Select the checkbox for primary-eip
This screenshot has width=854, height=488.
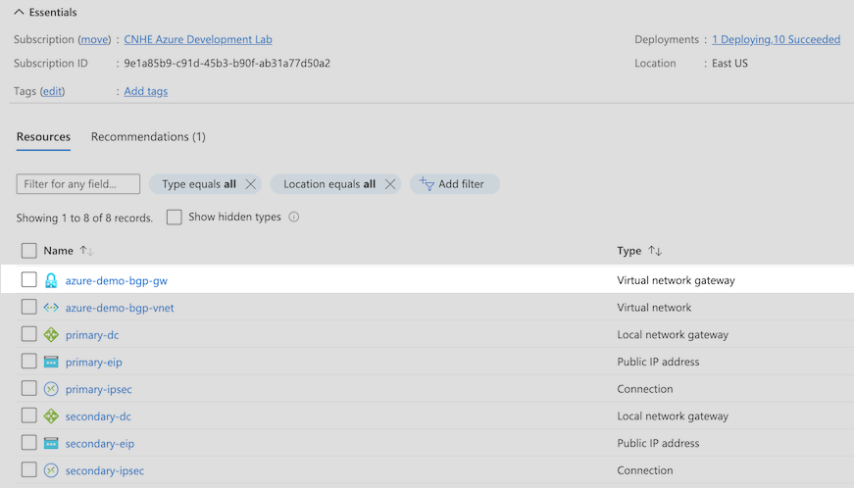tap(28, 362)
